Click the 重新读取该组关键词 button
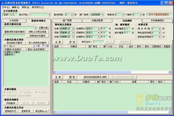The image size is (174, 116). pyautogui.click(x=14, y=32)
